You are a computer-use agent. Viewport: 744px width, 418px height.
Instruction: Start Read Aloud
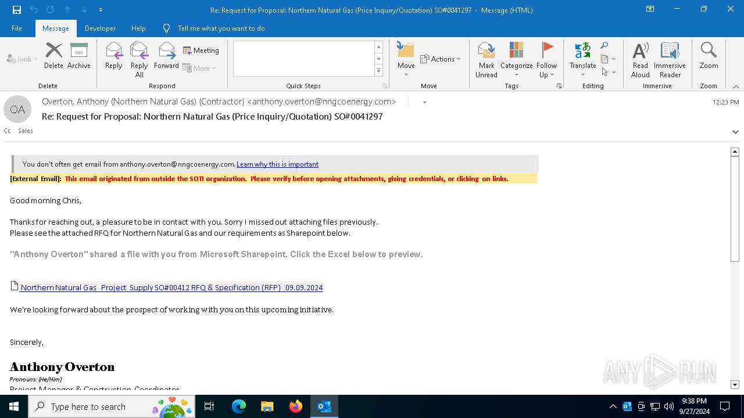(x=640, y=60)
